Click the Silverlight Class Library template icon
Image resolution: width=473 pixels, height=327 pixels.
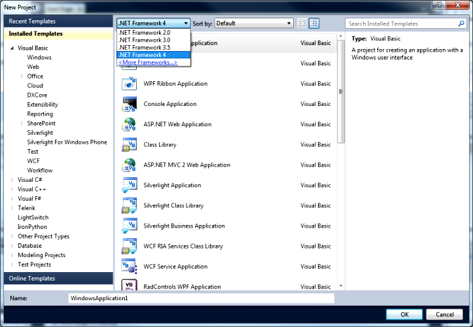[x=129, y=205]
